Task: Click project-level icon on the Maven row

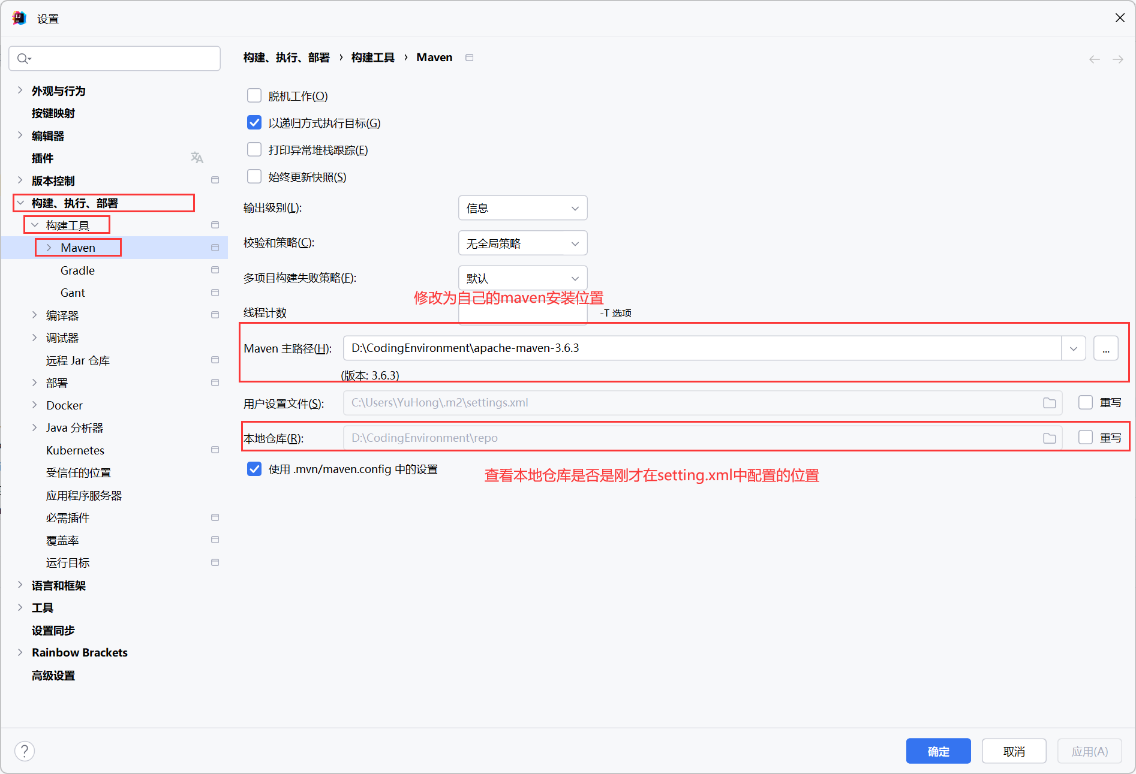Action: (215, 248)
